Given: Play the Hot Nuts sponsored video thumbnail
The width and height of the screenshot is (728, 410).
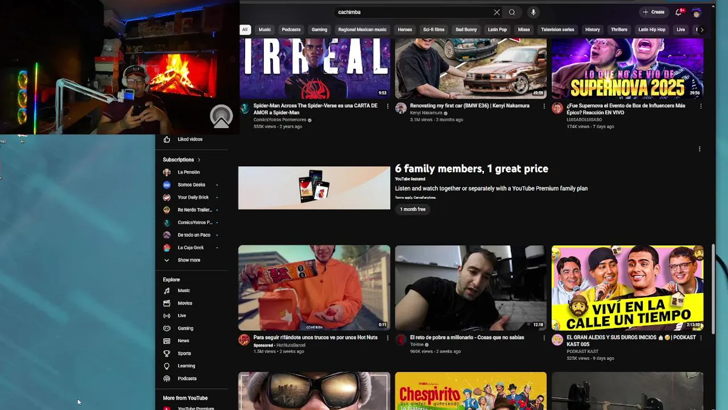Looking at the screenshot, I should coord(314,288).
